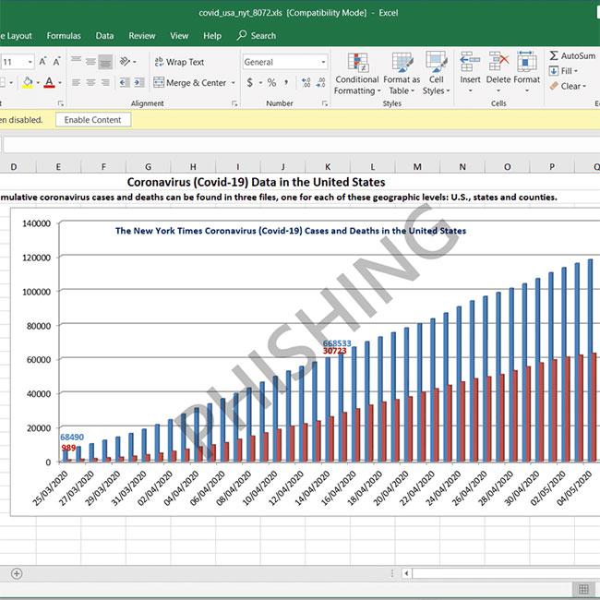Apply middle align to cell text
600x600 pixels.
coord(90,61)
